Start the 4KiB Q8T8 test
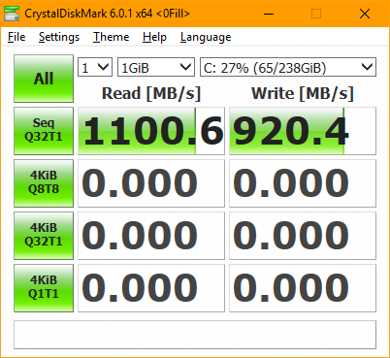 click(x=44, y=183)
